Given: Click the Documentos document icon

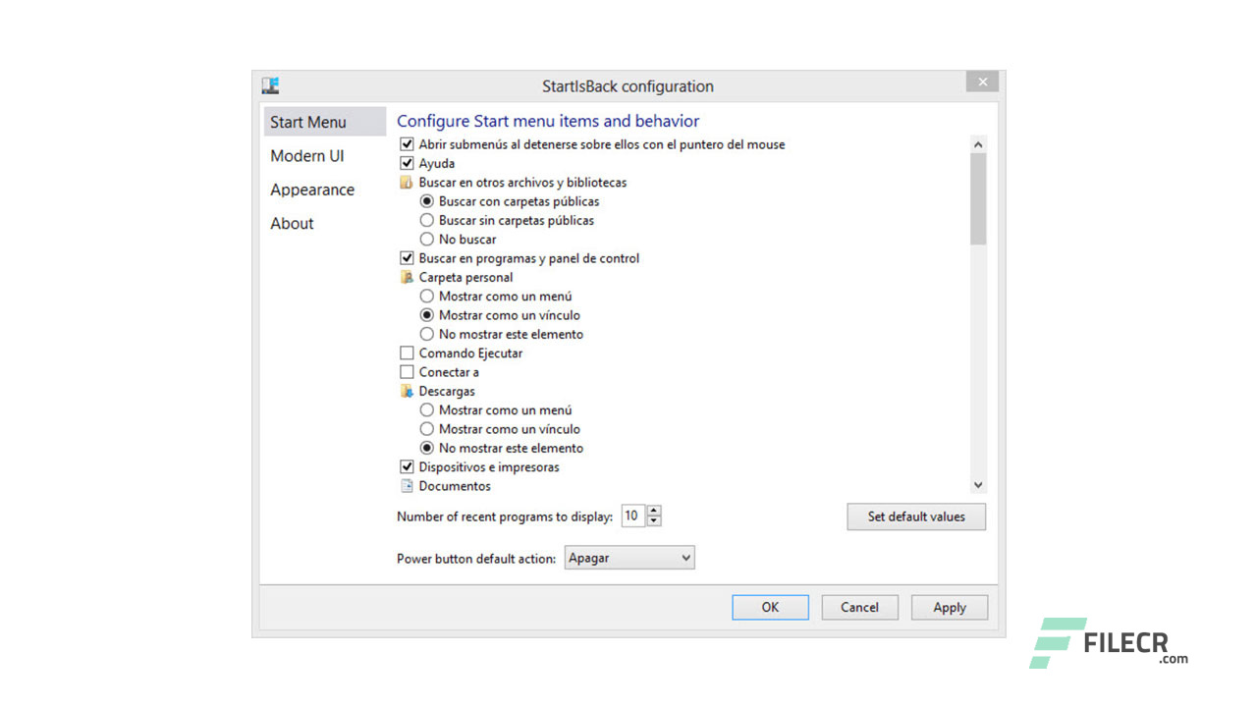Looking at the screenshot, I should [407, 486].
